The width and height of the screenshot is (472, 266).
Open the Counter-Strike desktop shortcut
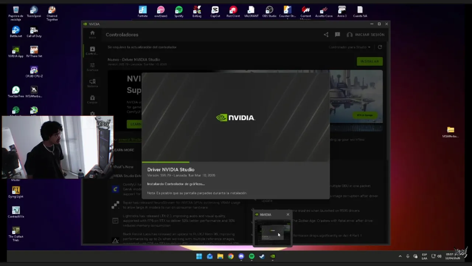tap(287, 11)
